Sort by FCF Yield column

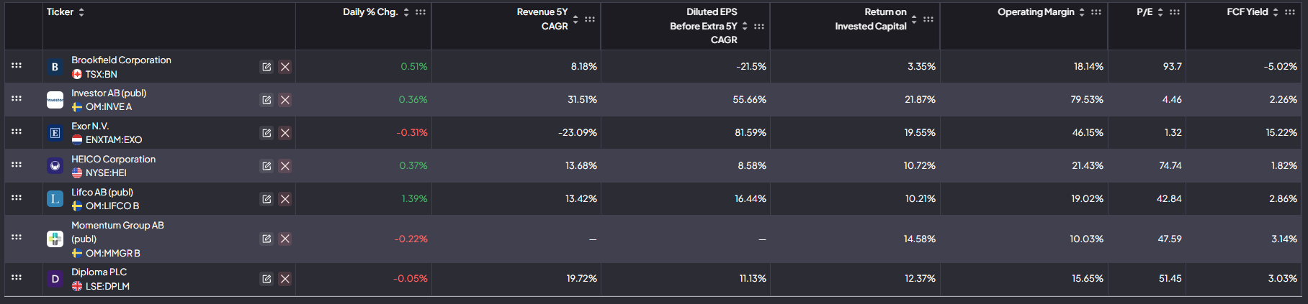click(1276, 12)
